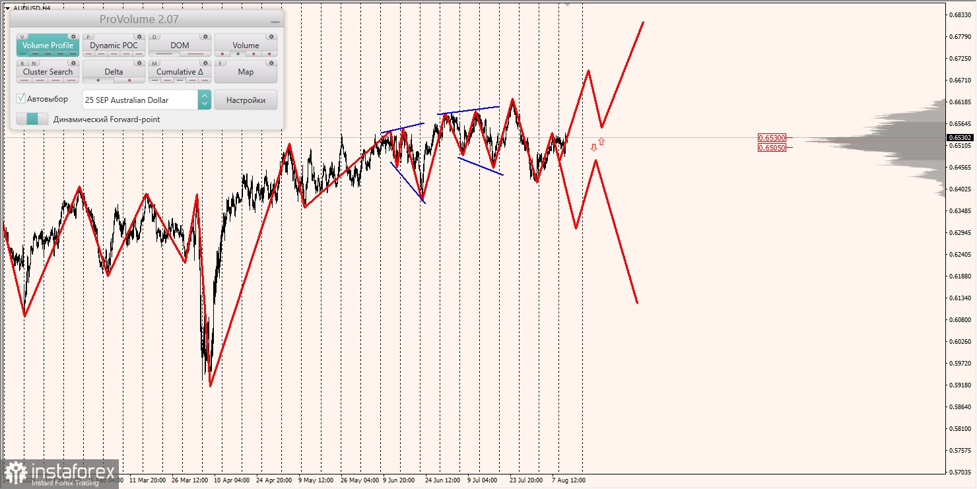Click the teal up-down arrows of contract selector

click(204, 100)
